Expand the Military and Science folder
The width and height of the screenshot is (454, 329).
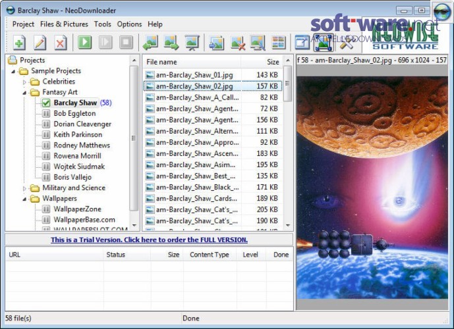(24, 188)
